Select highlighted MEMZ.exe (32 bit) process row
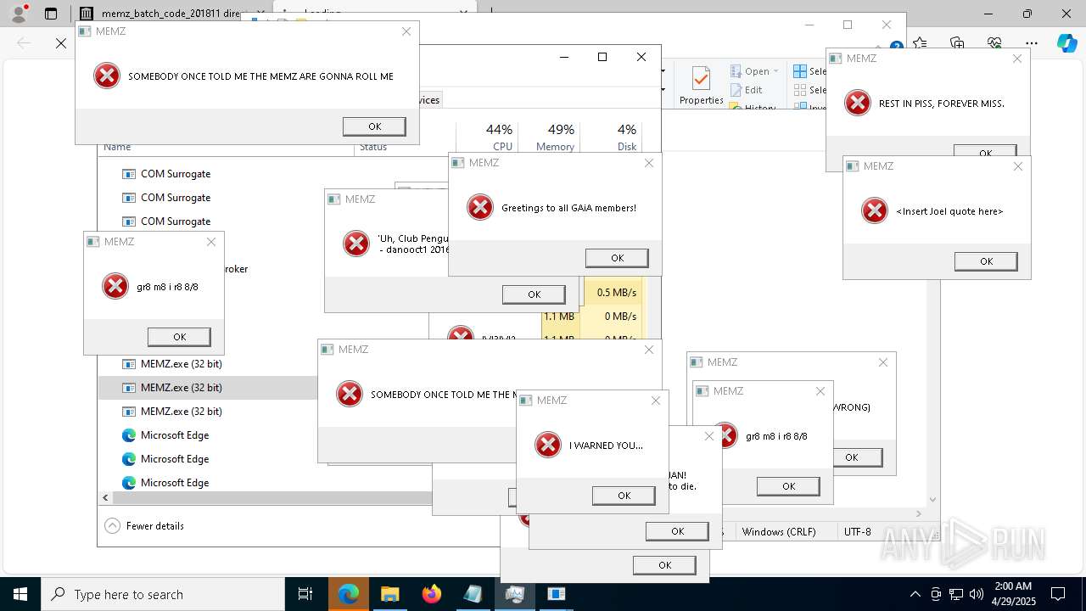Image resolution: width=1086 pixels, height=611 pixels. tap(208, 388)
